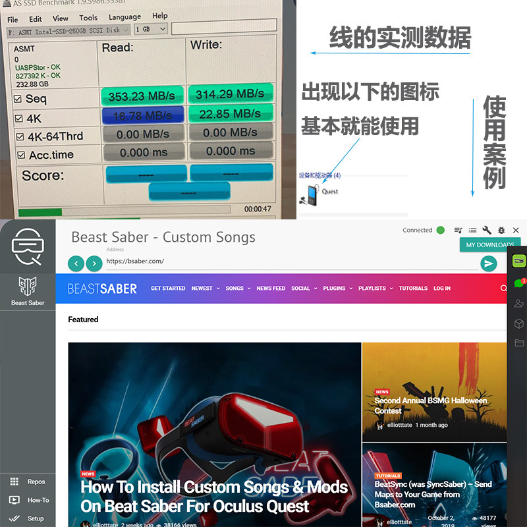Click the green connected status indicator
The height and width of the screenshot is (527, 527).
click(x=440, y=230)
